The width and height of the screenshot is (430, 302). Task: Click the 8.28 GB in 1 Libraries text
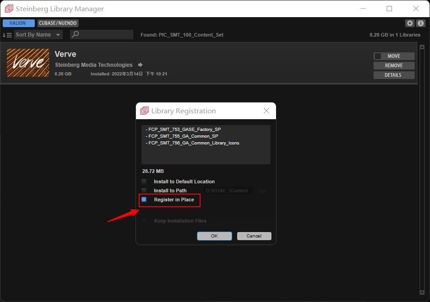395,35
